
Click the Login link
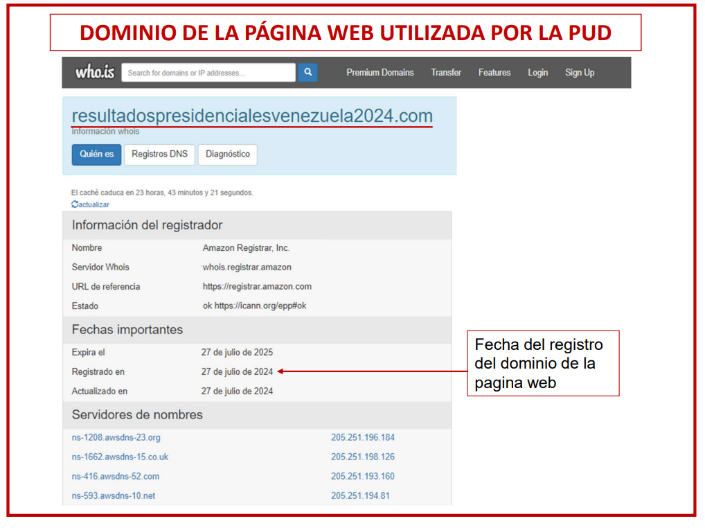(537, 73)
